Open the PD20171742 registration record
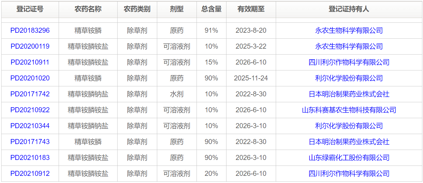Image resolution: width=423 pixels, height=183 pixels. (x=30, y=94)
